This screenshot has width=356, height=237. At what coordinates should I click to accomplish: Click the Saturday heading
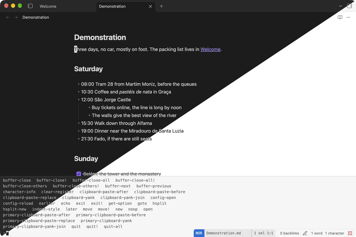pos(88,69)
